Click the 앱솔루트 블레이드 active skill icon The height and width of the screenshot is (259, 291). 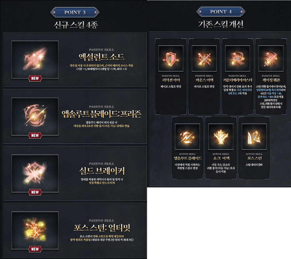(187, 137)
